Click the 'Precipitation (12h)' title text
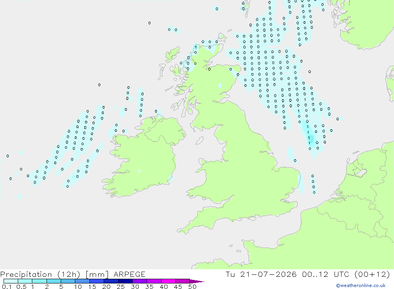Screen dimensions: 394x289 point(40,274)
